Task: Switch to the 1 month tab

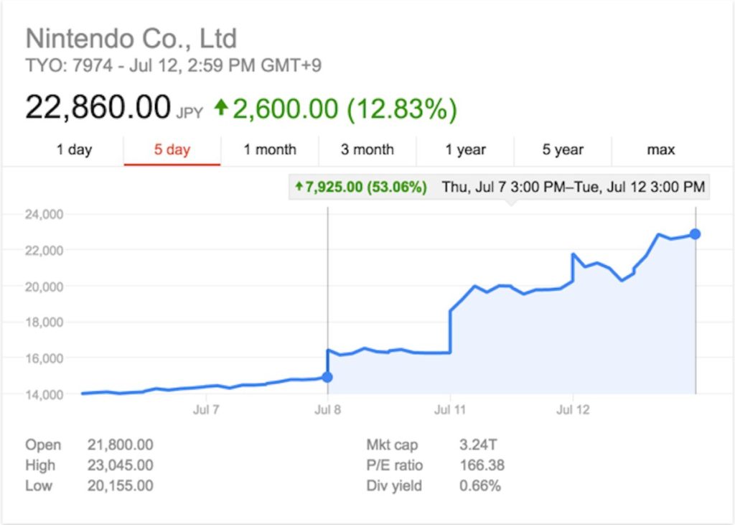Action: (x=270, y=150)
